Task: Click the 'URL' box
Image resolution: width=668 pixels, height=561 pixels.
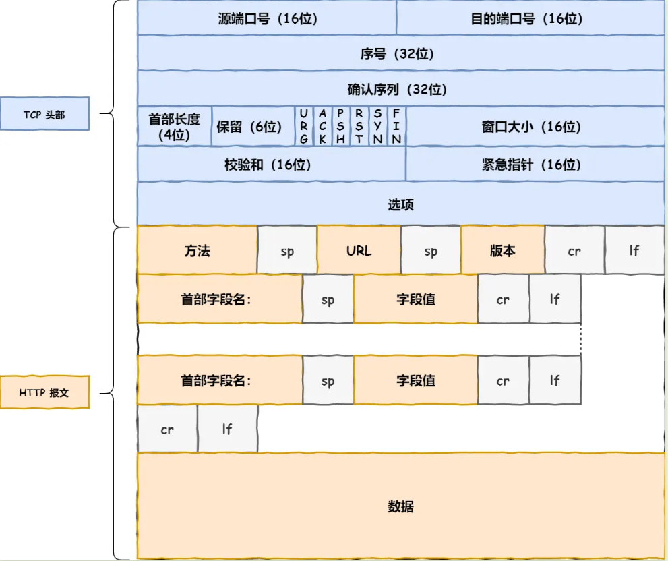Action: [x=359, y=249]
